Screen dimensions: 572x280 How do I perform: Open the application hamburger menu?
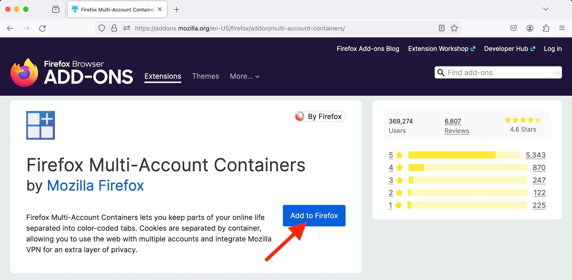tap(562, 28)
